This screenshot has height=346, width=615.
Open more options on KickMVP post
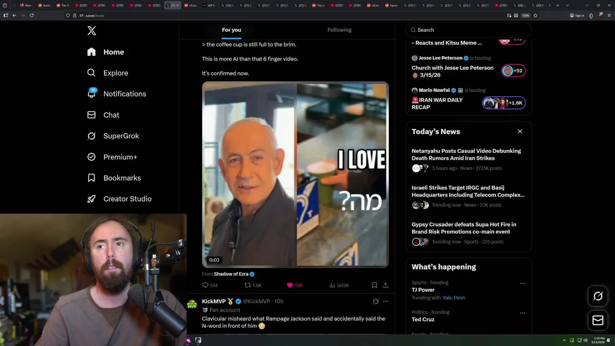pyautogui.click(x=385, y=301)
